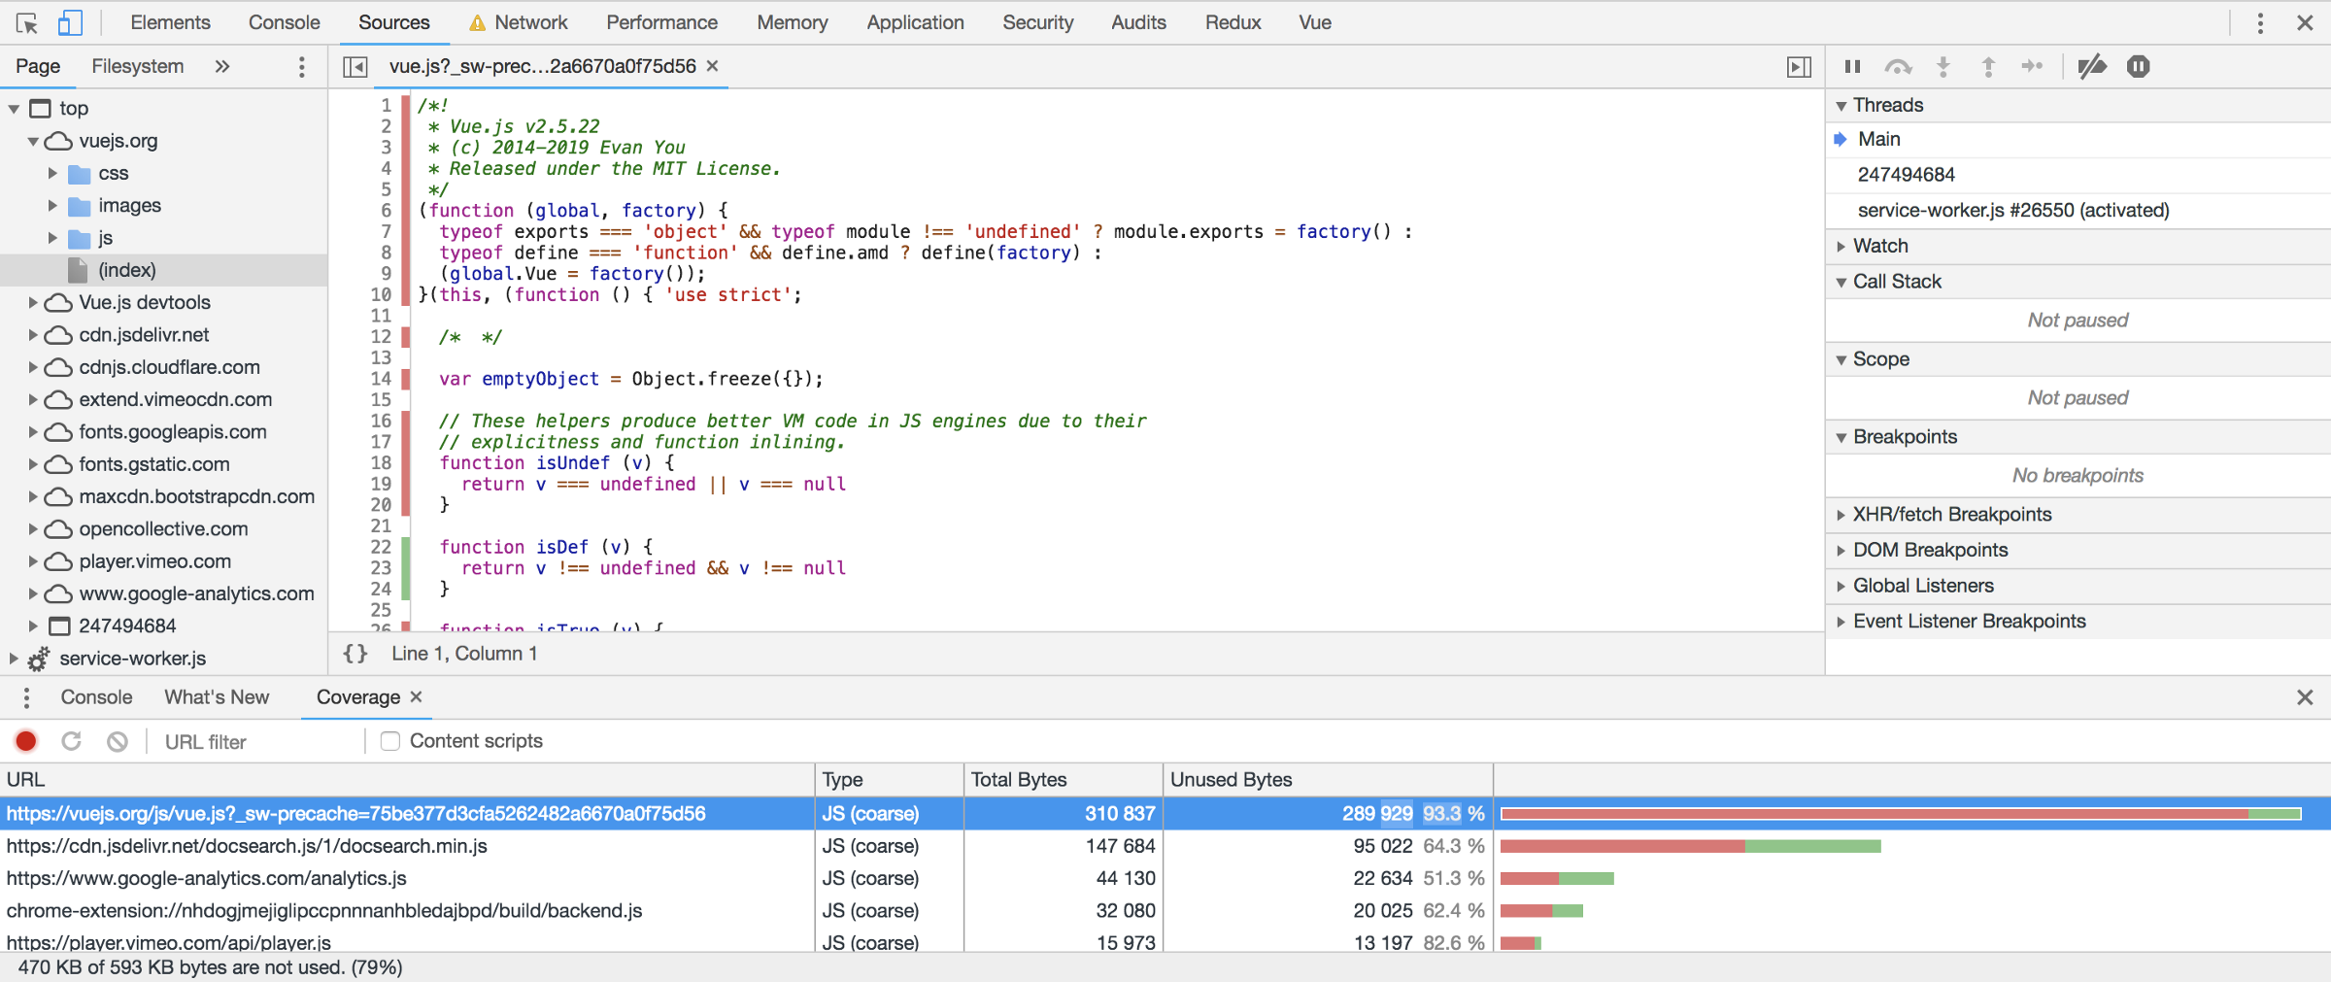The width and height of the screenshot is (2331, 982).
Task: Open the DevTools customize menu (three dots)
Action: tap(2260, 22)
